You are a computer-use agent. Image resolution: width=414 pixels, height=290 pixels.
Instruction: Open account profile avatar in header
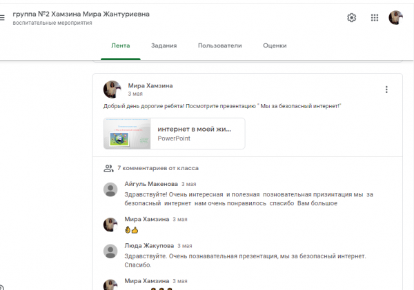coord(396,18)
